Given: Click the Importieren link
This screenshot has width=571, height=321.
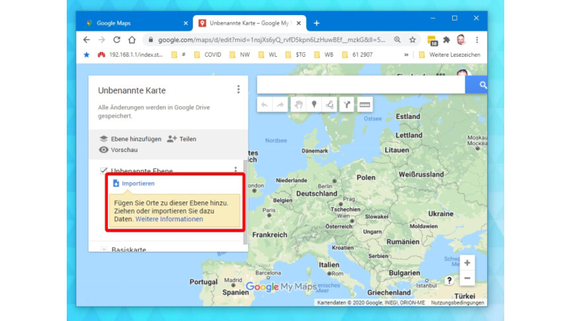Looking at the screenshot, I should [133, 184].
